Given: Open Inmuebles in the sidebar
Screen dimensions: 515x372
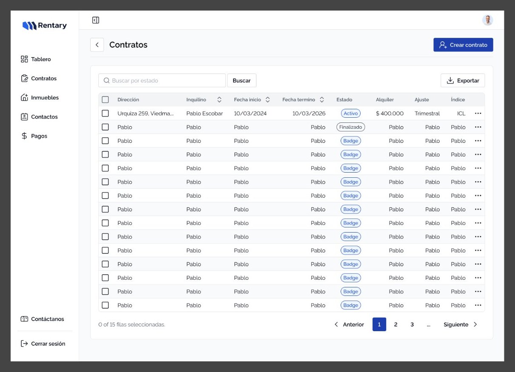Looking at the screenshot, I should [x=40, y=97].
